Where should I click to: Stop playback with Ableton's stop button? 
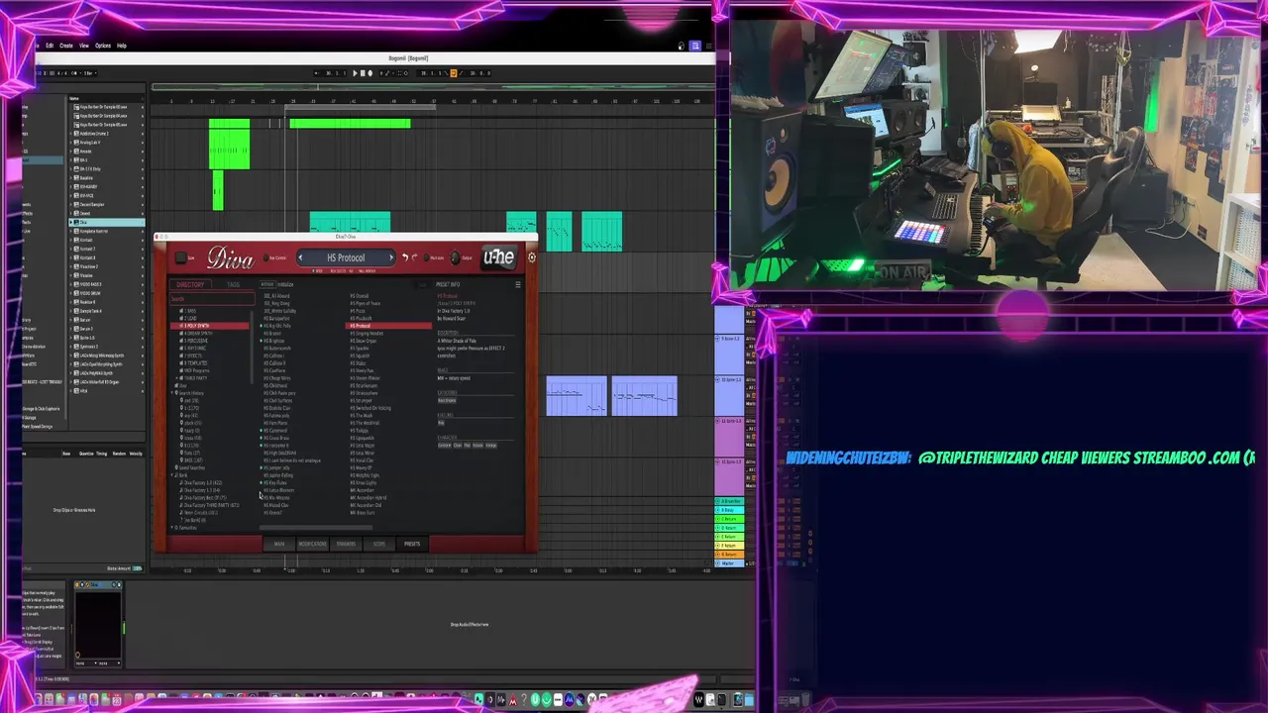click(x=363, y=73)
